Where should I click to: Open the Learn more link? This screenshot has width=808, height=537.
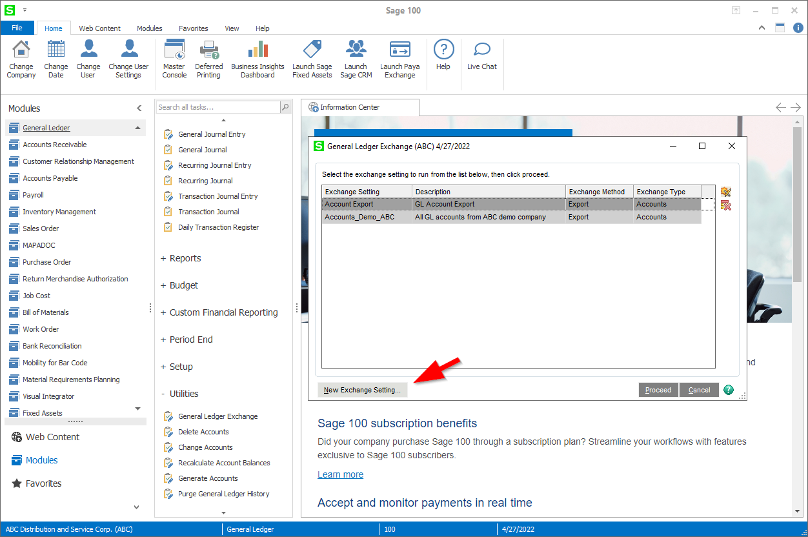click(340, 474)
